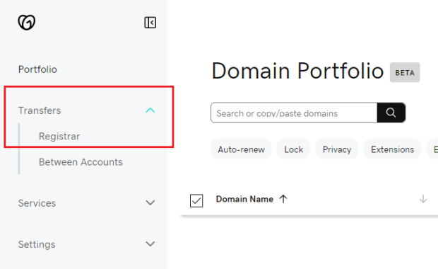Viewport: 438px width, 269px height.
Task: Open Portfolio in the sidebar
Action: (x=37, y=69)
